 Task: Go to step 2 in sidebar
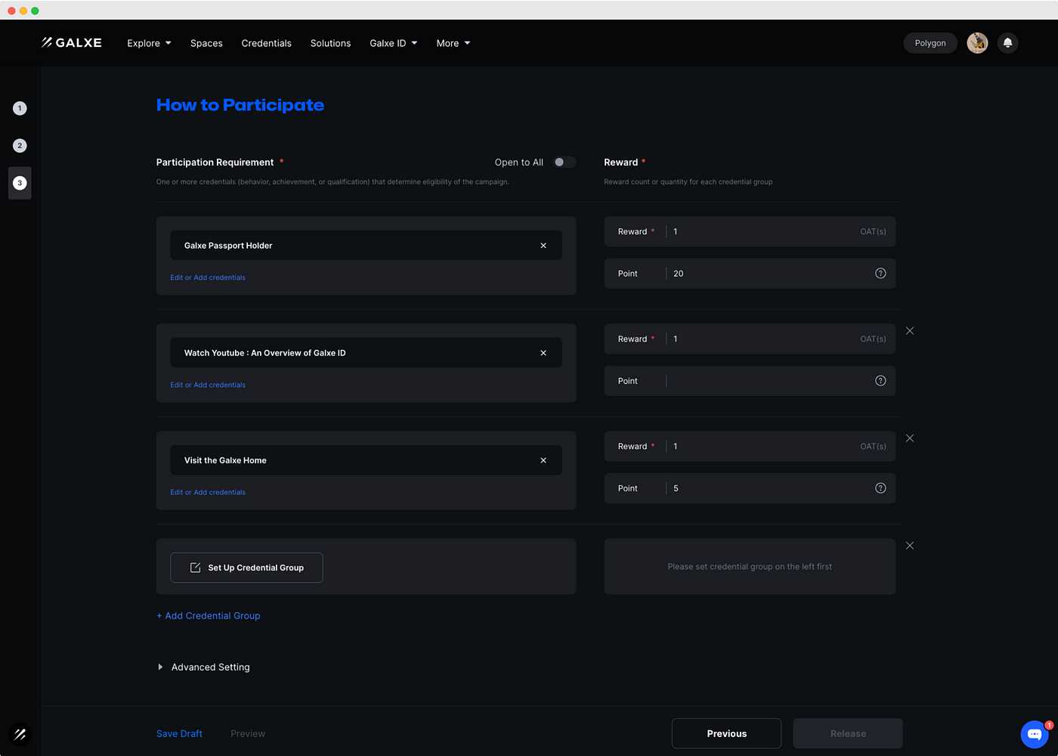tap(20, 145)
